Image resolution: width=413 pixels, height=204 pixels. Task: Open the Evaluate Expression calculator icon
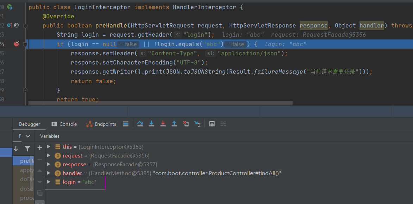[212, 124]
